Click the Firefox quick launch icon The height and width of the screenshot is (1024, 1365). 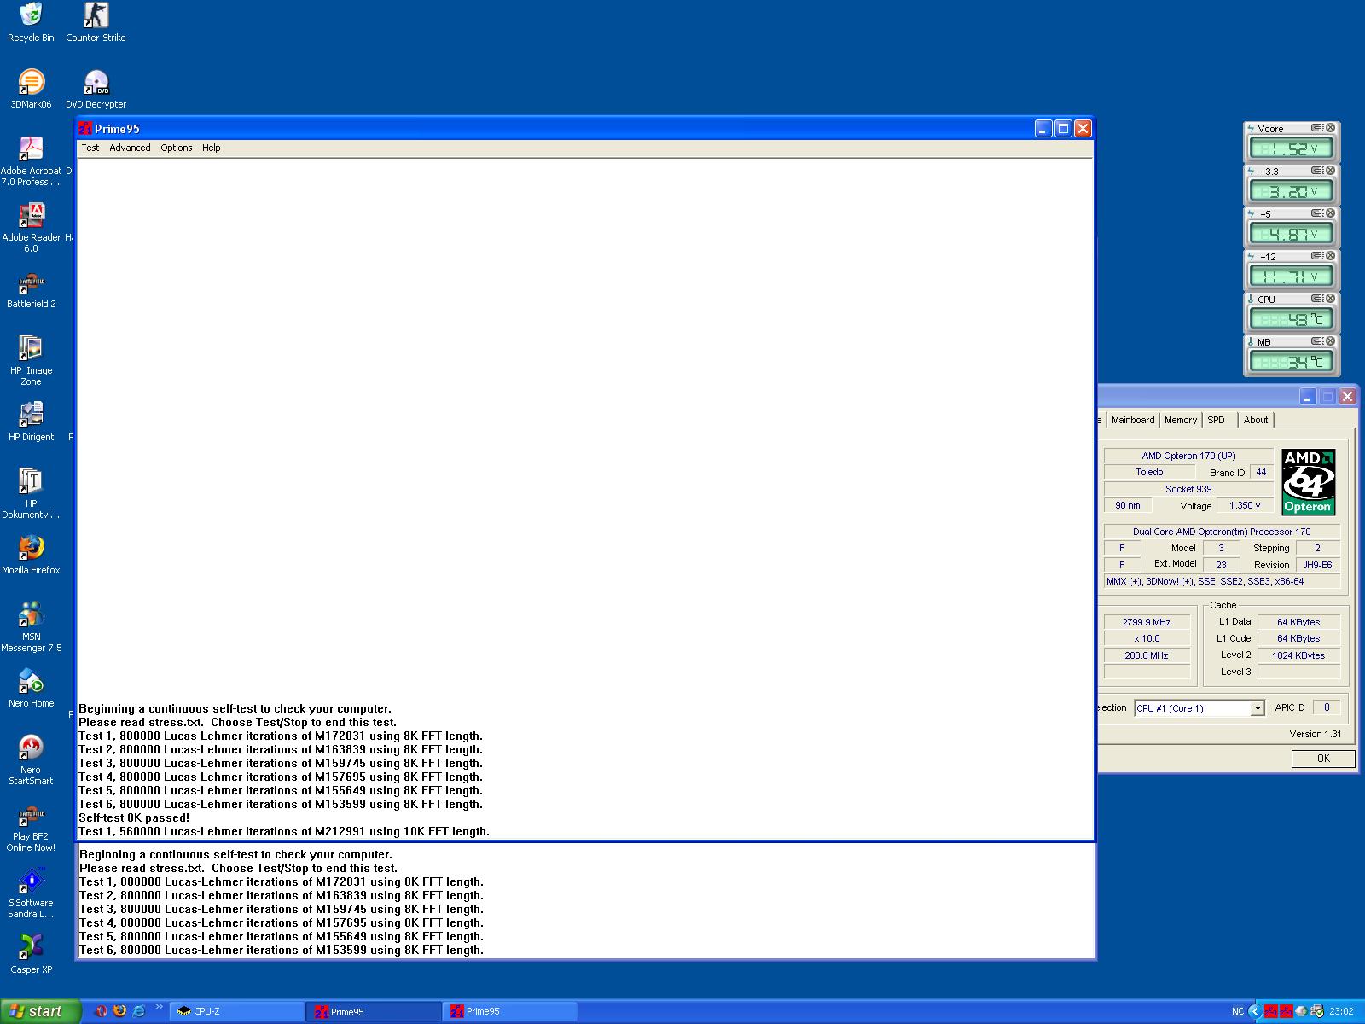pos(119,1011)
